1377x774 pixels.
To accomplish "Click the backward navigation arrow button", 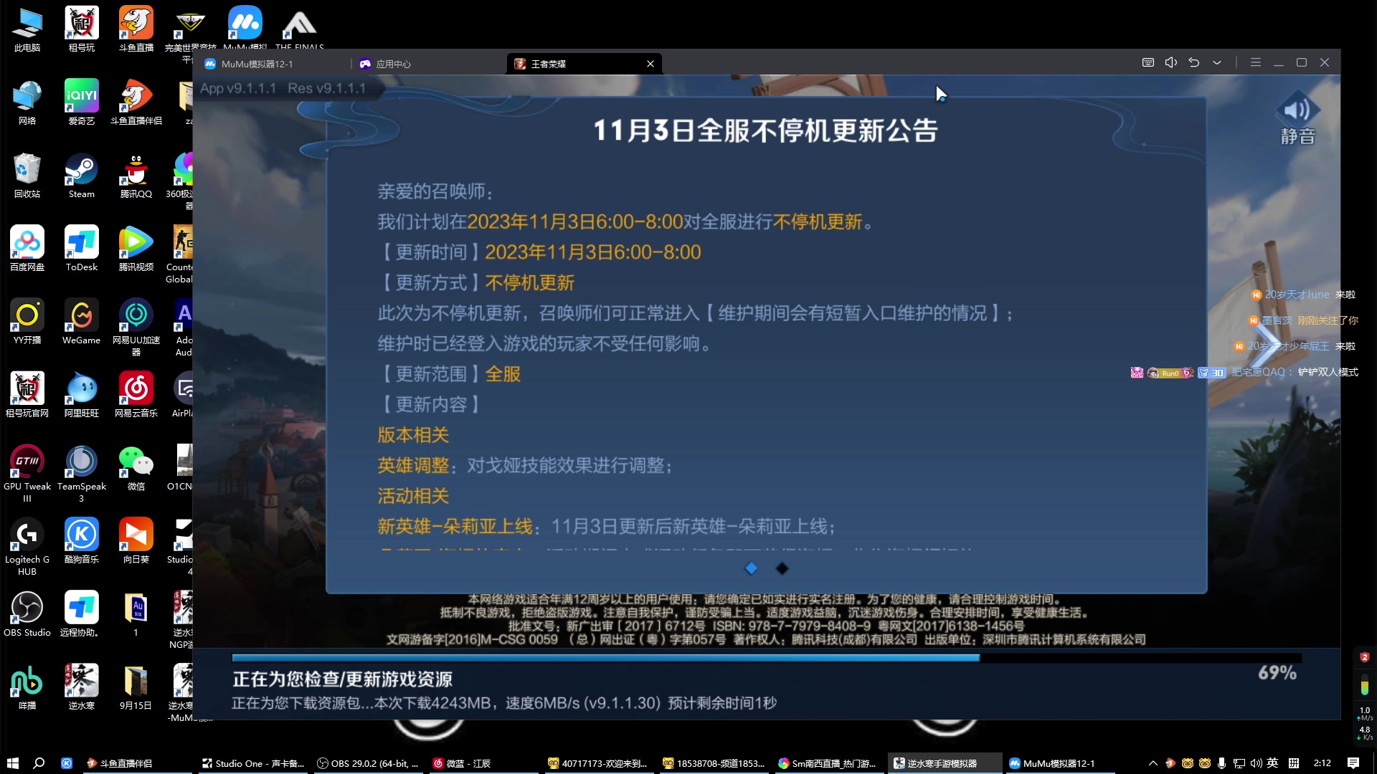I will tap(1194, 62).
